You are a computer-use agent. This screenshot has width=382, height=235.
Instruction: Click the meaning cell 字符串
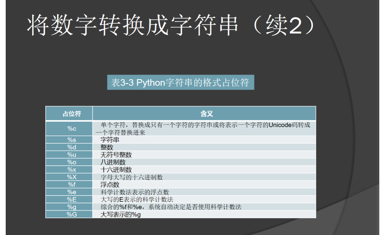204,140
